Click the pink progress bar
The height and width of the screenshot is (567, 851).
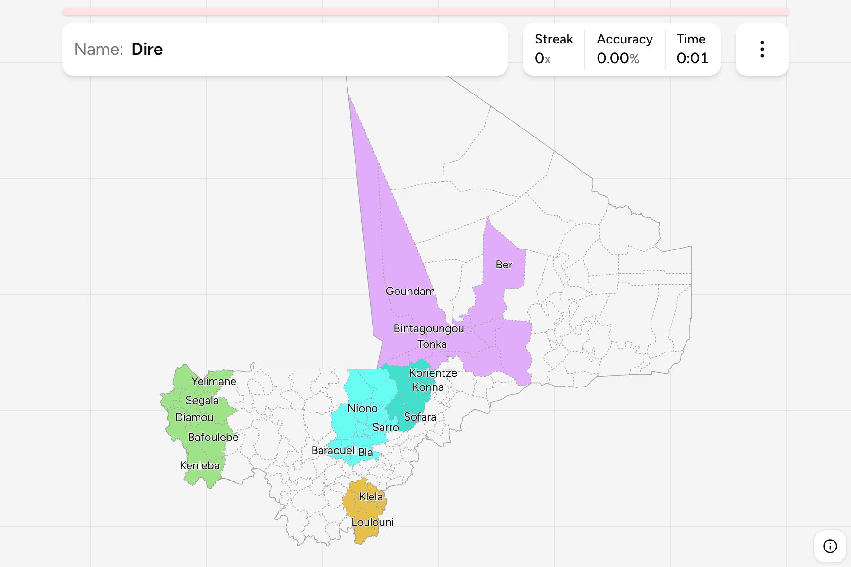click(x=425, y=11)
